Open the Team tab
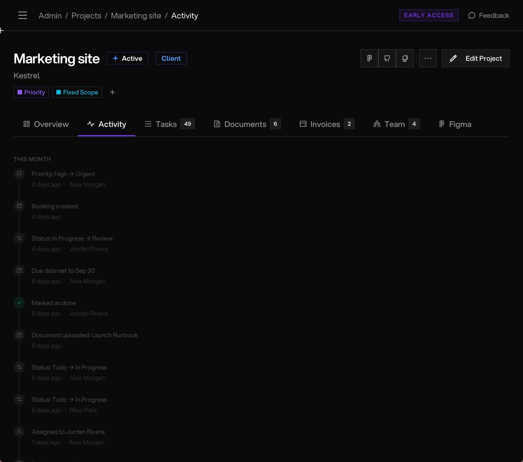523x462 pixels. [x=396, y=124]
